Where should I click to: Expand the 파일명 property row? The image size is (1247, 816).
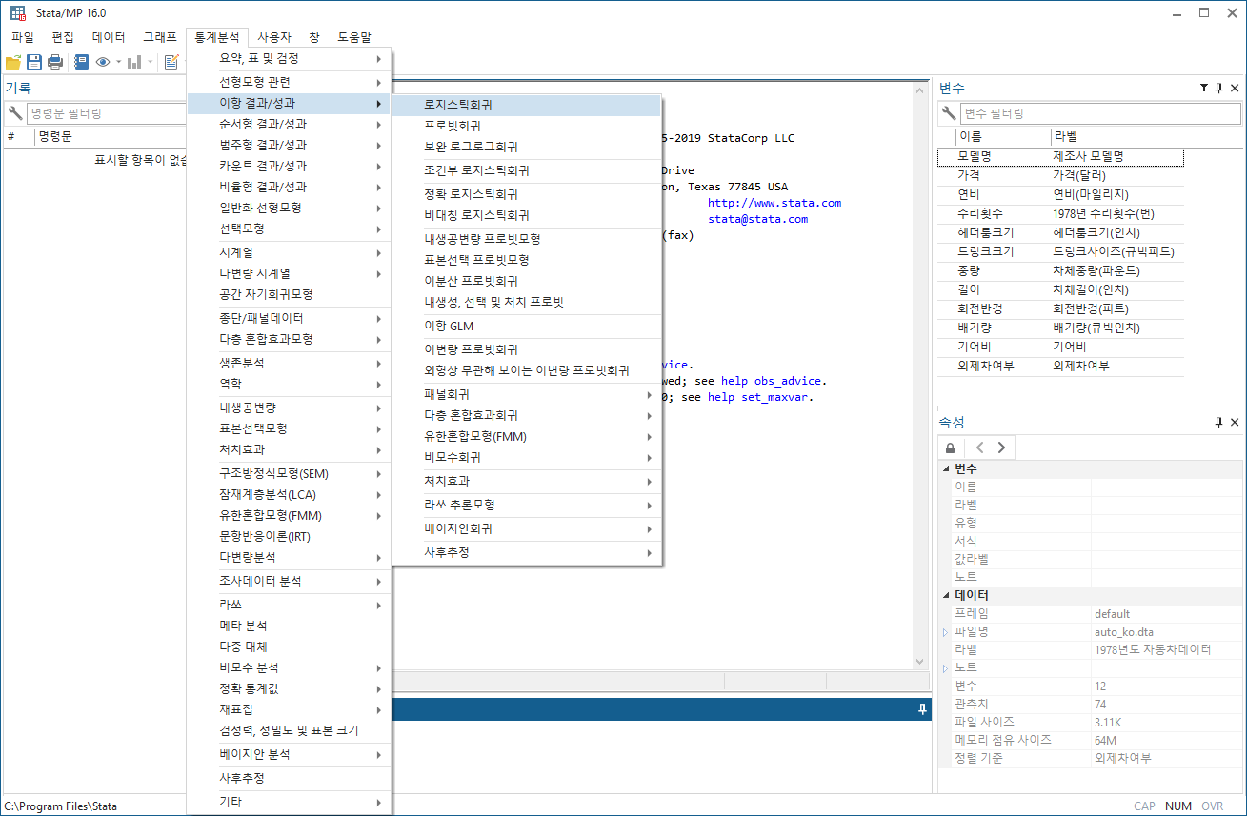(x=946, y=631)
